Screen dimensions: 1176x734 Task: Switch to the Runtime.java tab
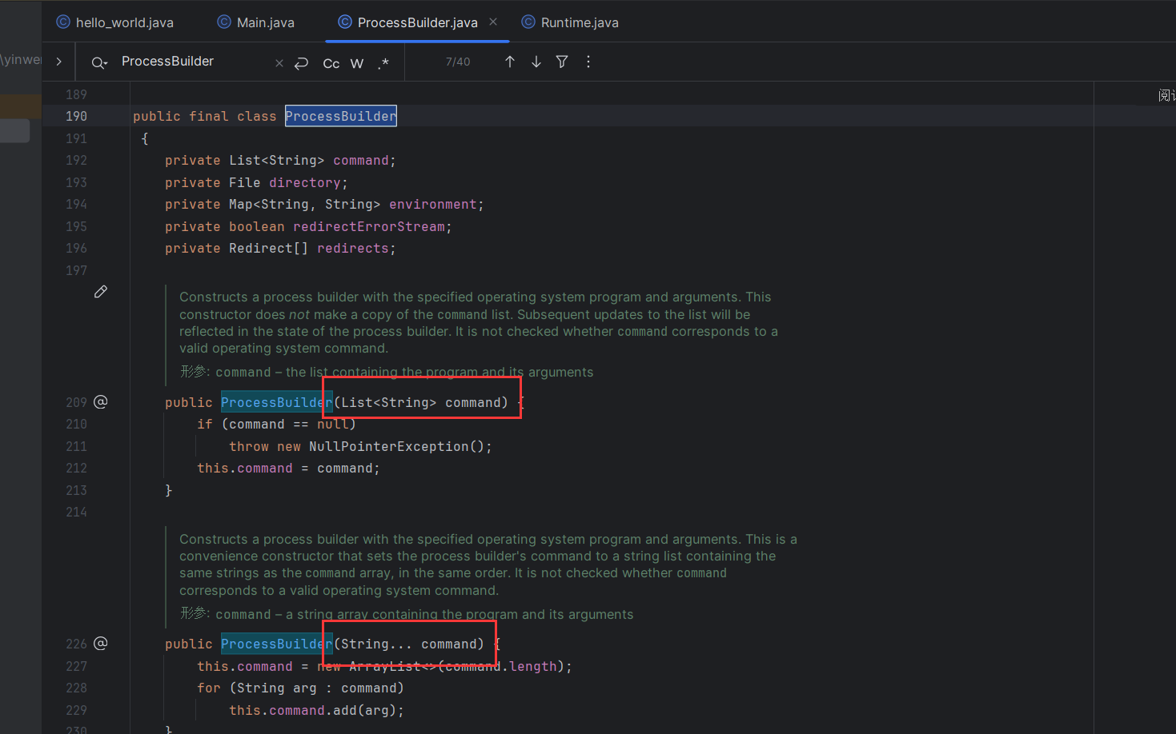[x=570, y=22]
